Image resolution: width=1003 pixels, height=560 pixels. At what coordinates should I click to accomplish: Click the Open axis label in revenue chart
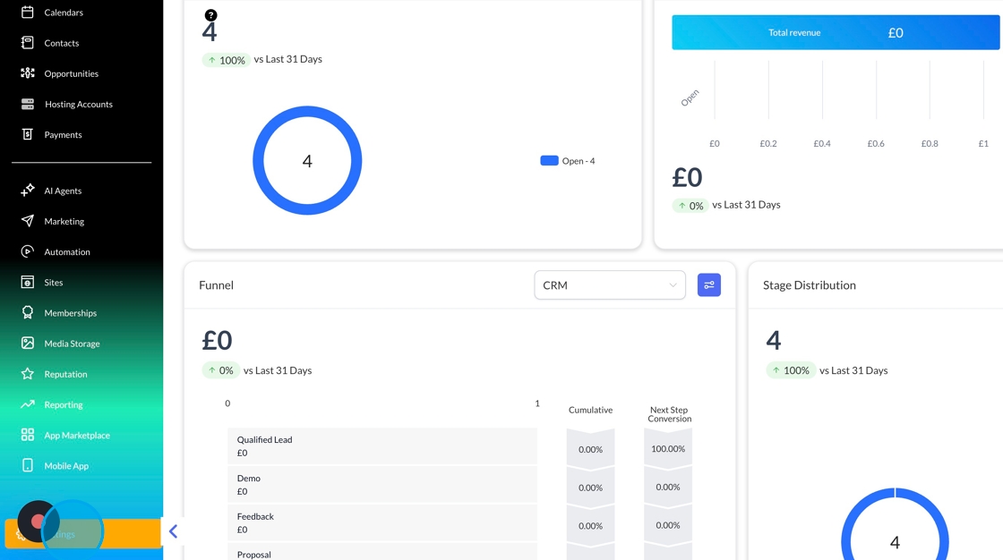(x=690, y=98)
